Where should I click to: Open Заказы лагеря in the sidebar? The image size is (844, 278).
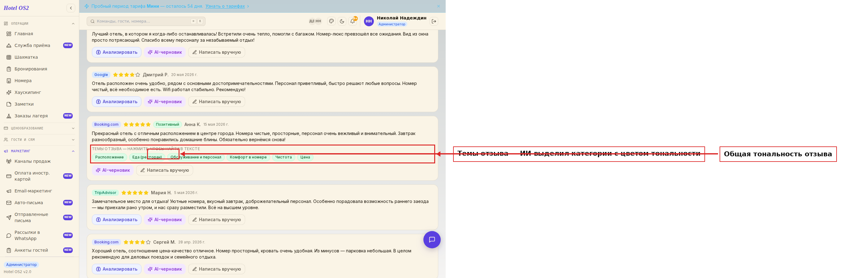(39, 116)
